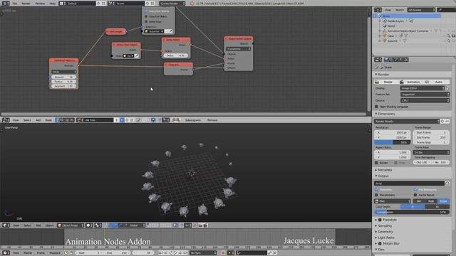
Task: Open the Display Image Editor dropdown
Action: tap(423, 88)
